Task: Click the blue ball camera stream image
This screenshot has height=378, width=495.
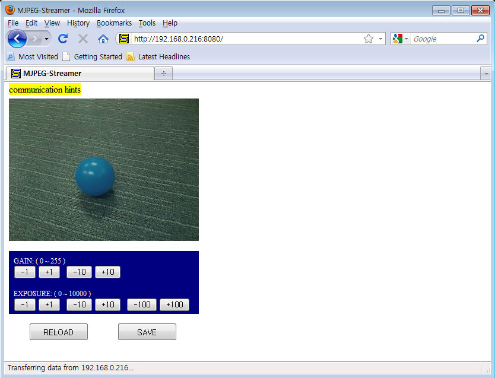Action: 104,170
